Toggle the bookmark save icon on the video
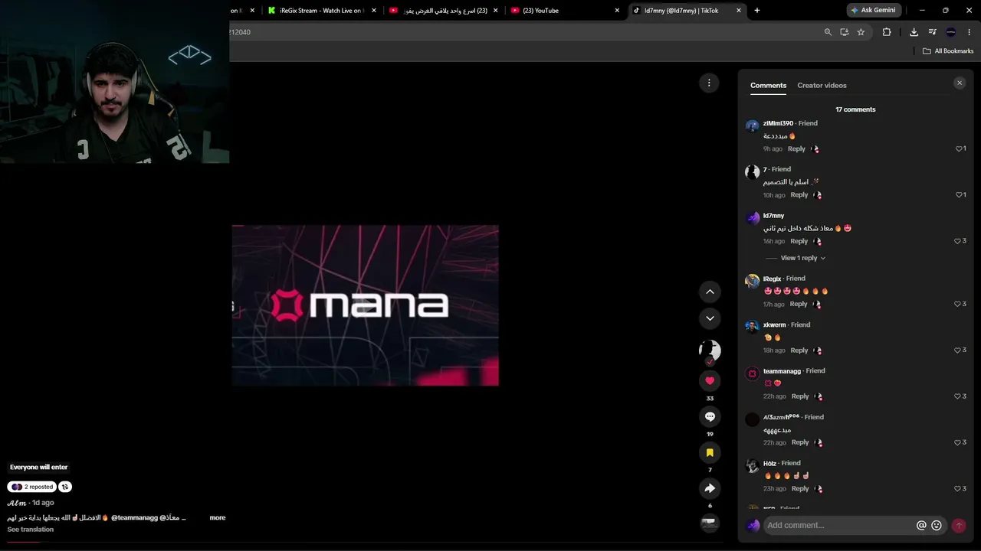Screen dimensions: 981x551 click(710, 452)
